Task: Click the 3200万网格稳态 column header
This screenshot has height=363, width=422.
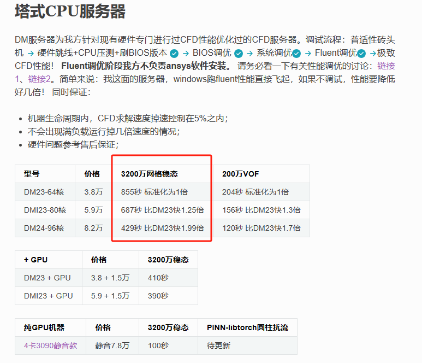Action: point(149,174)
